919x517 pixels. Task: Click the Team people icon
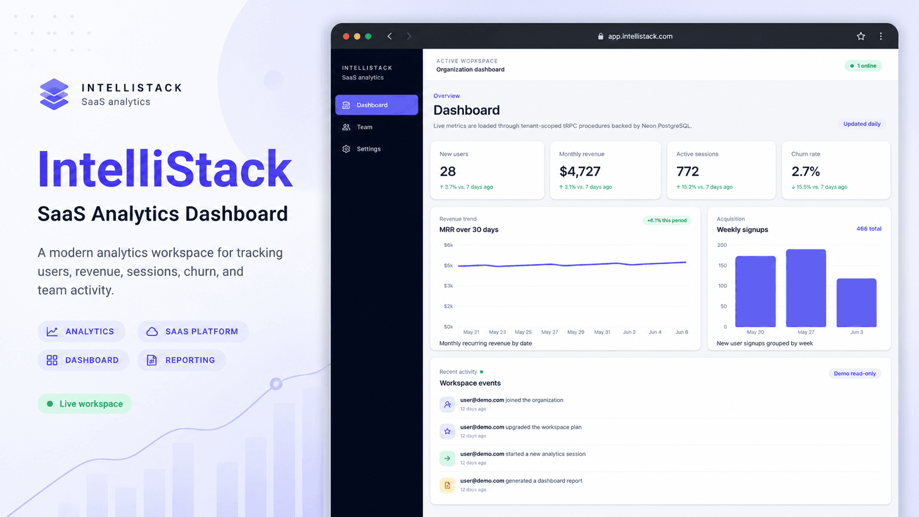346,127
